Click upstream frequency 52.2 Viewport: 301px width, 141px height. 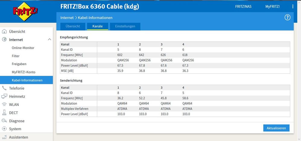coord(142,98)
